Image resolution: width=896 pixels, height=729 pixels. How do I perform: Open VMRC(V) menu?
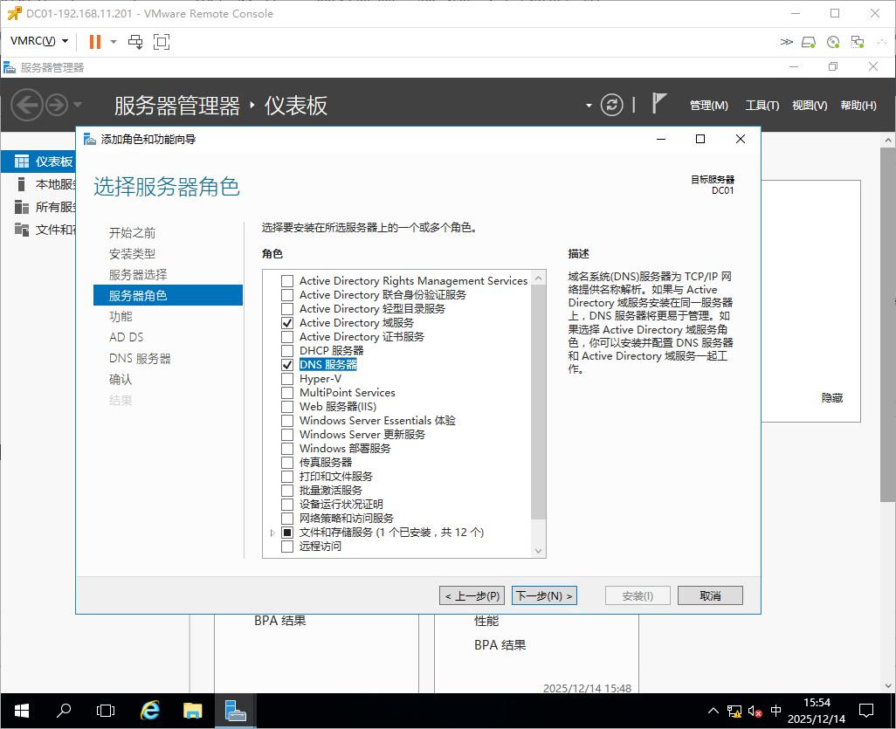tap(38, 41)
